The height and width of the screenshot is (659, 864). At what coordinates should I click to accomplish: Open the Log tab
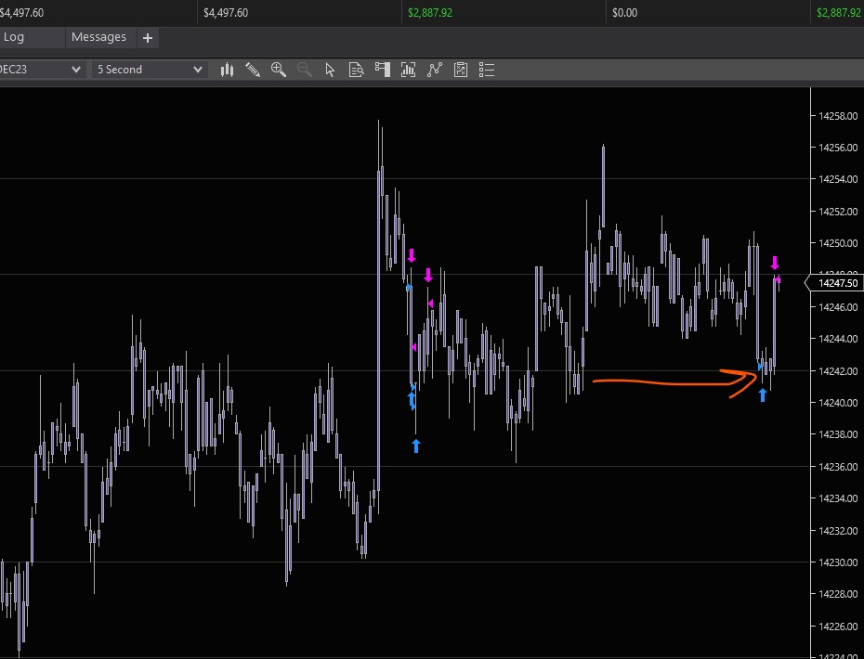click(x=14, y=37)
